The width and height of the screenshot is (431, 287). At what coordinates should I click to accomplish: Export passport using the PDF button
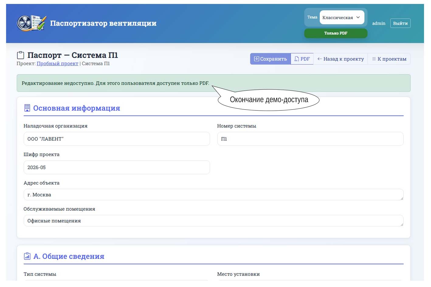302,59
